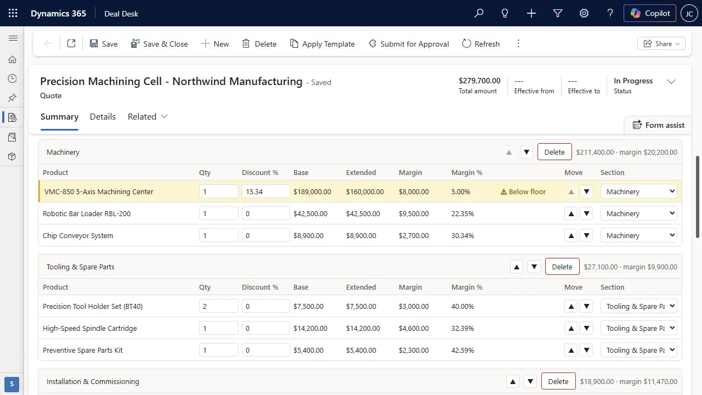Click Submit for Approval
The image size is (702, 395).
click(x=409, y=43)
